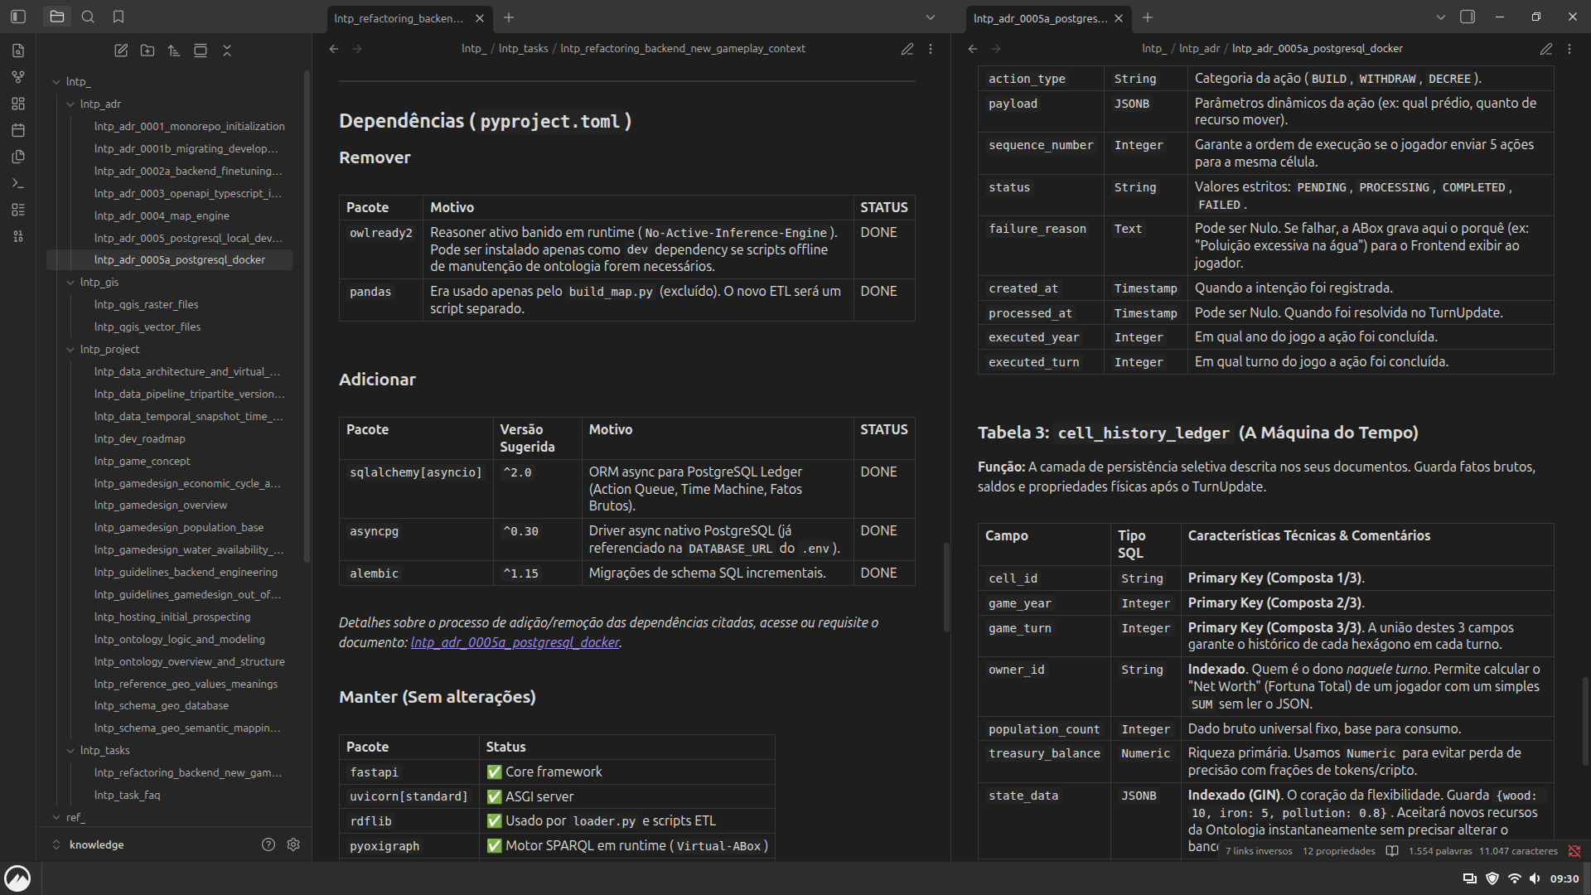Toggle the right sidebar panel icon
1591x895 pixels.
1468,17
